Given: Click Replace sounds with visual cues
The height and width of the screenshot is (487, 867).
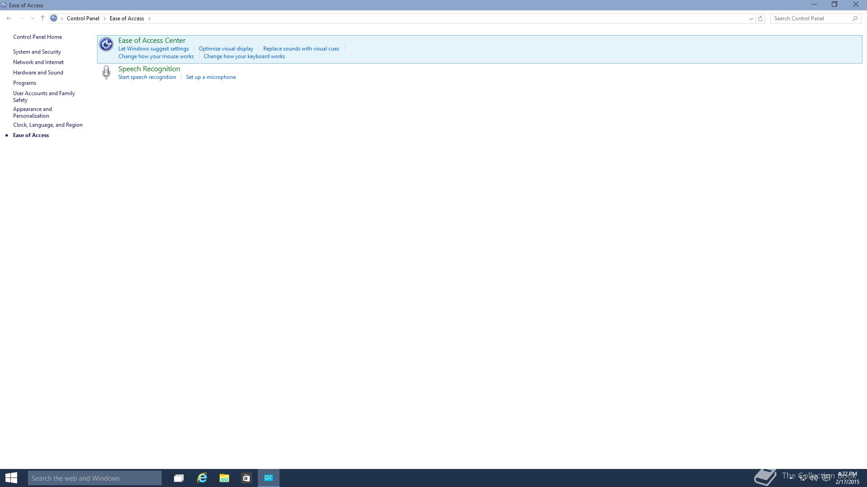Looking at the screenshot, I should 301,49.
